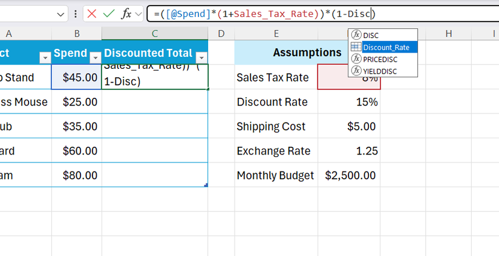Screen dimensions: 499x256
Task: Select Discount_Rate autocomplete suggestion
Action: pos(383,47)
